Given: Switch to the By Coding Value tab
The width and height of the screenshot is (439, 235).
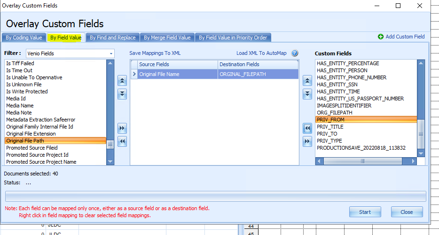Looking at the screenshot, I should 24,38.
